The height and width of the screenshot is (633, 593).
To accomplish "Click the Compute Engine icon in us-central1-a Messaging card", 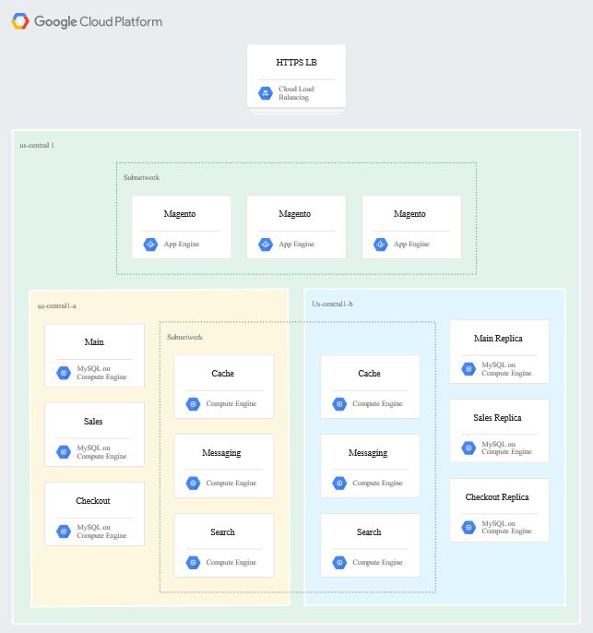I will click(x=193, y=483).
